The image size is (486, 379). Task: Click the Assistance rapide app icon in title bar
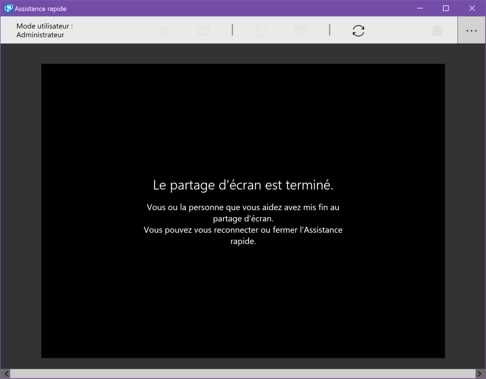[8, 9]
